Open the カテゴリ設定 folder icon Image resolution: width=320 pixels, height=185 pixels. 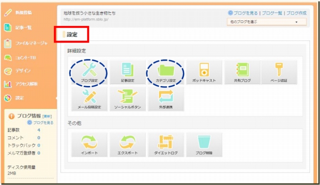pos(165,72)
